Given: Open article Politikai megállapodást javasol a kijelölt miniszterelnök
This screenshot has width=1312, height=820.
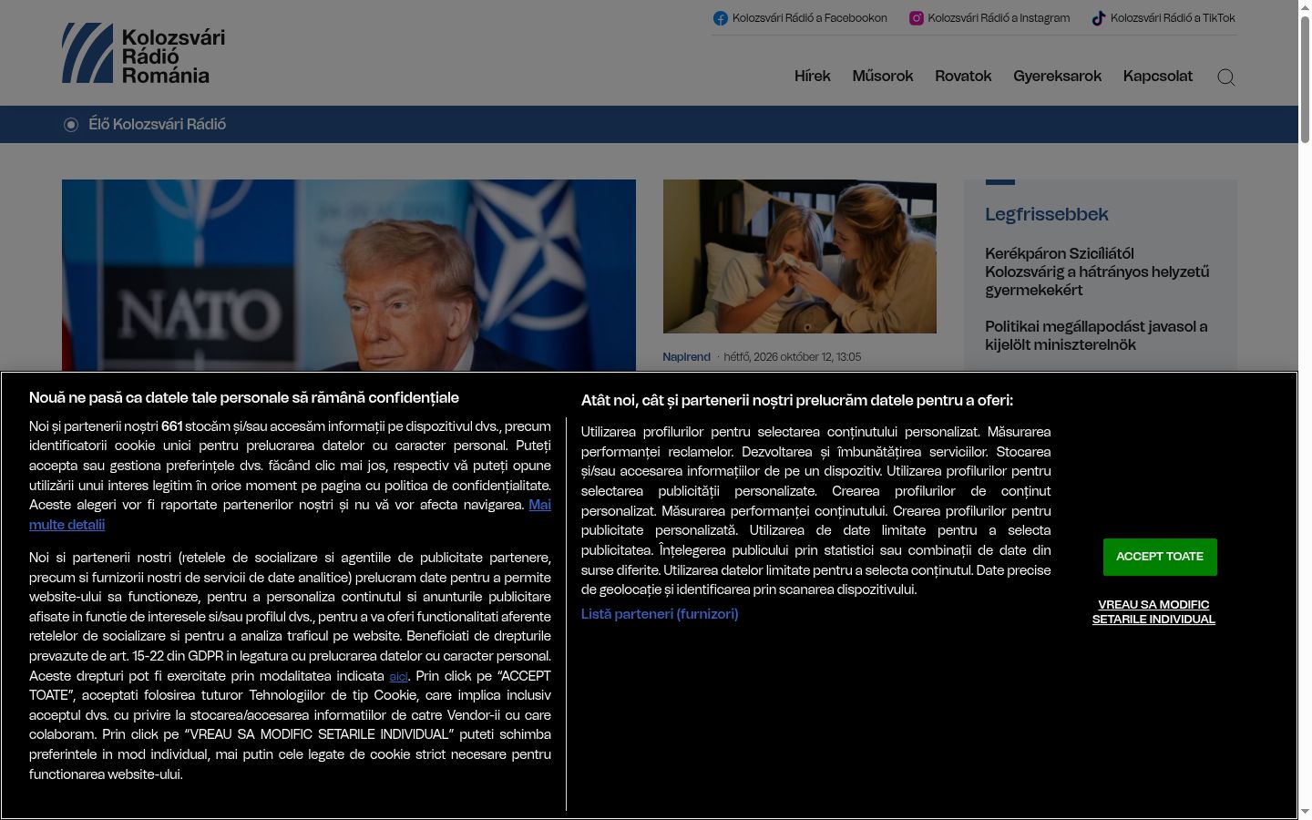Looking at the screenshot, I should pos(1096,335).
